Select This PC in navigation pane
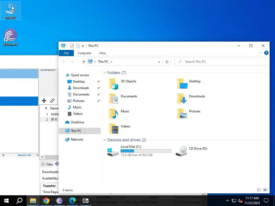The image size is (275, 206). 79,131
